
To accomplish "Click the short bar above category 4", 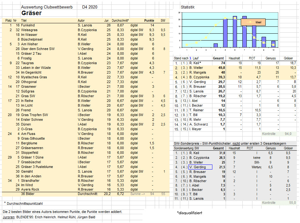I will click(x=216, y=45).
